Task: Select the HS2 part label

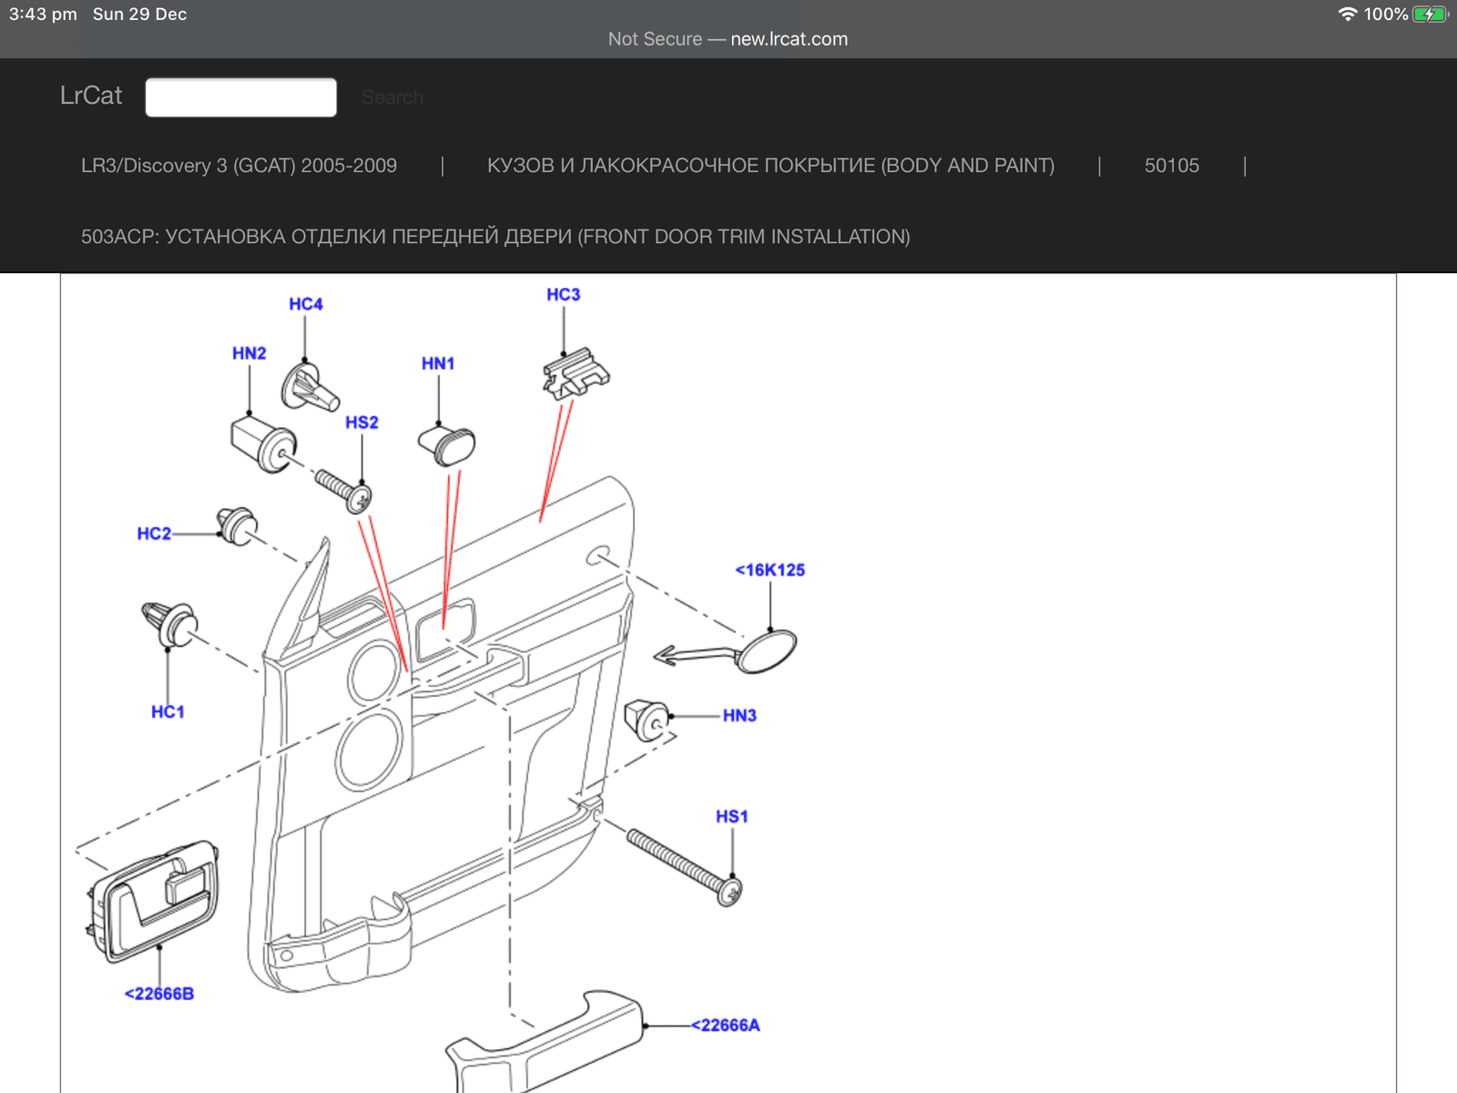Action: click(362, 423)
